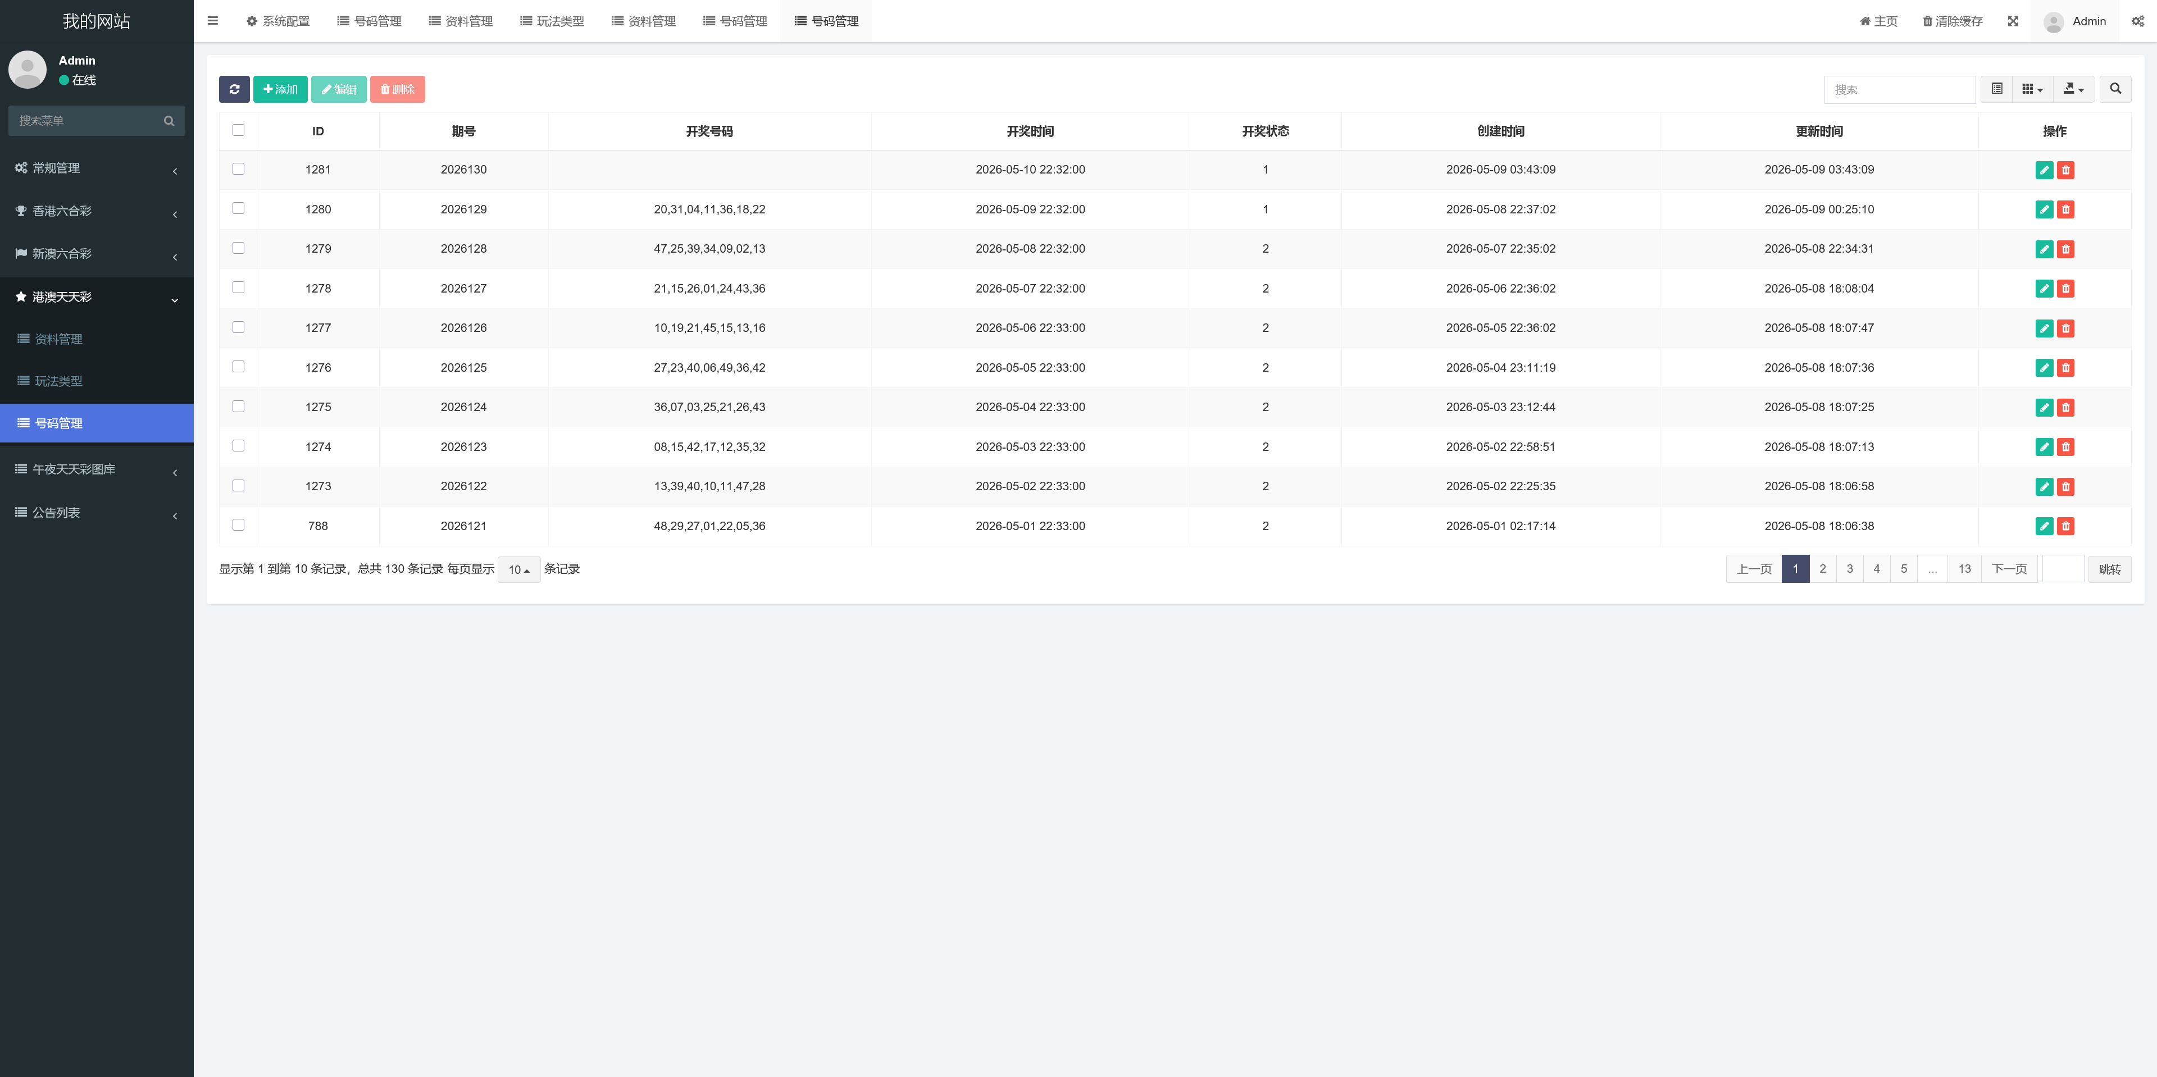The width and height of the screenshot is (2157, 1077).
Task: Delete row ID 1278 with trash icon
Action: 2066,289
